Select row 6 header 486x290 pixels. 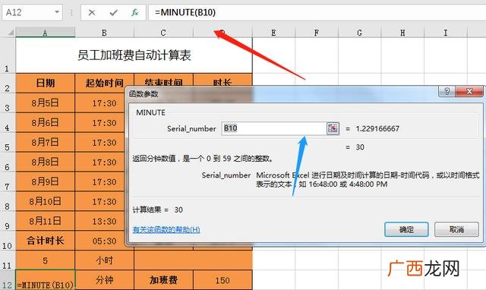8,162
